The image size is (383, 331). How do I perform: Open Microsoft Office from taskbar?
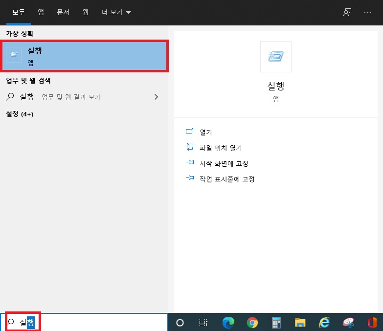pos(372,323)
